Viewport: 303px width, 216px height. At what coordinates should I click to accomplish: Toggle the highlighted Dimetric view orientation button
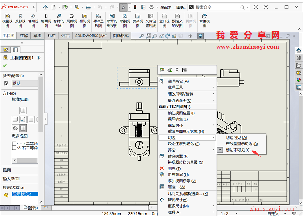23,128
